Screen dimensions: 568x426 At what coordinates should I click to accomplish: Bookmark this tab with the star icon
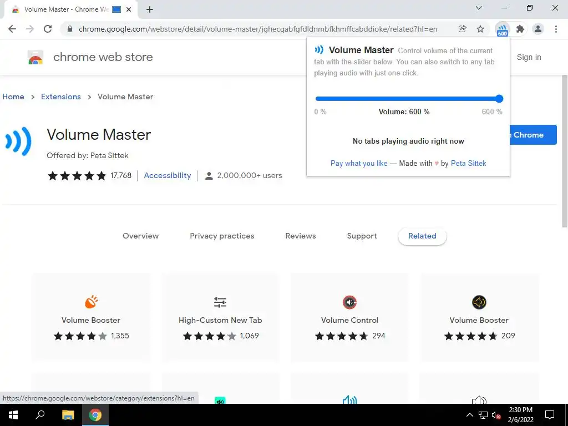(480, 29)
